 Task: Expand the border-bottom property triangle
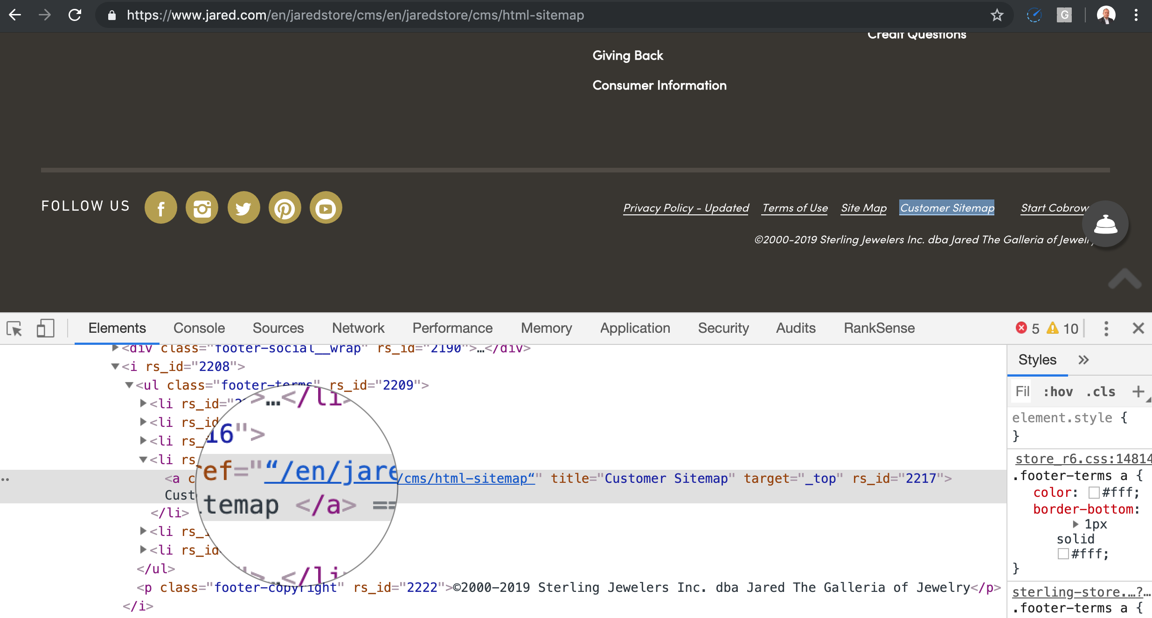point(1076,524)
